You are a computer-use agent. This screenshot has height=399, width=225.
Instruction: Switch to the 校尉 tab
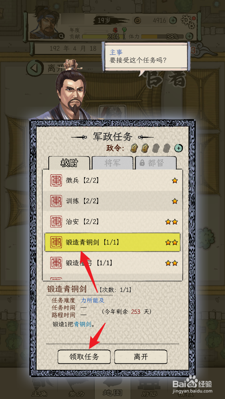pyautogui.click(x=69, y=163)
